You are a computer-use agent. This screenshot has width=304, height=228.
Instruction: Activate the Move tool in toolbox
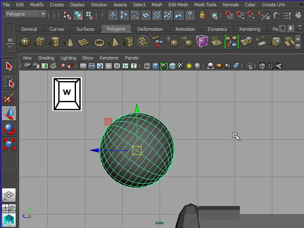click(x=9, y=113)
